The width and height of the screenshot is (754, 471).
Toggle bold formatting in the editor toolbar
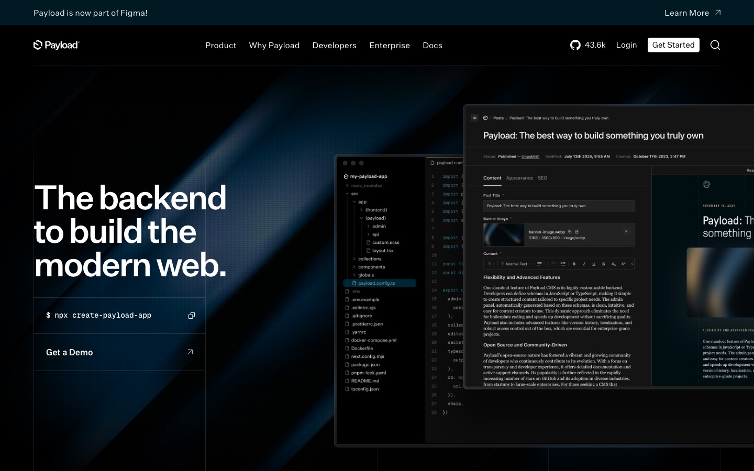click(574, 264)
